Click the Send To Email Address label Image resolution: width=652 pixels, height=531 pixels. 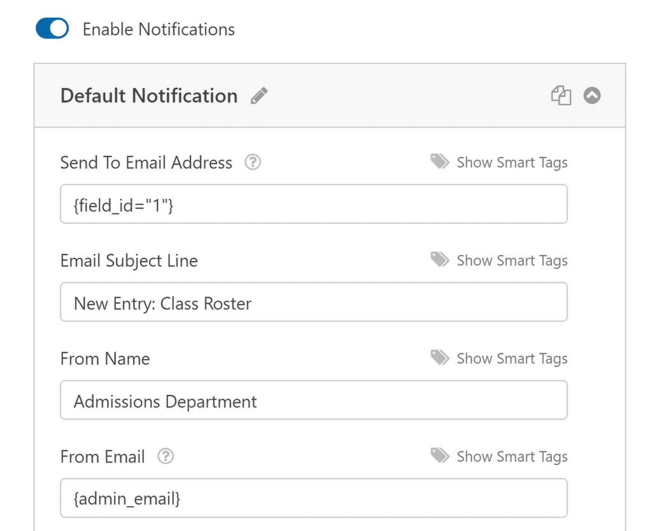point(146,162)
